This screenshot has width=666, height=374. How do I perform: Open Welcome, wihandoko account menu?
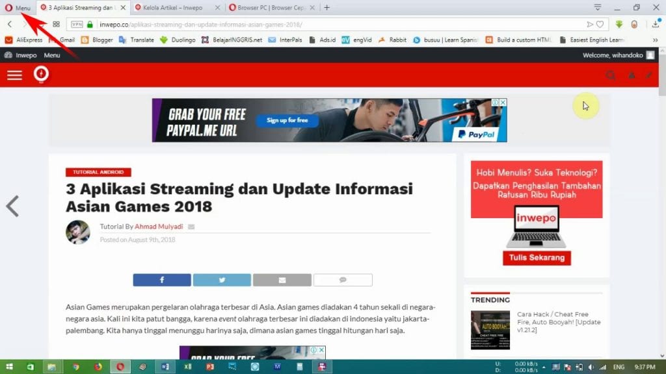click(x=619, y=55)
